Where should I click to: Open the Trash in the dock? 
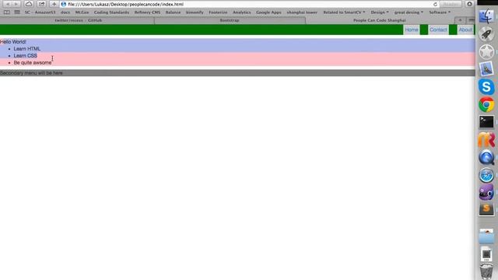tap(486, 271)
